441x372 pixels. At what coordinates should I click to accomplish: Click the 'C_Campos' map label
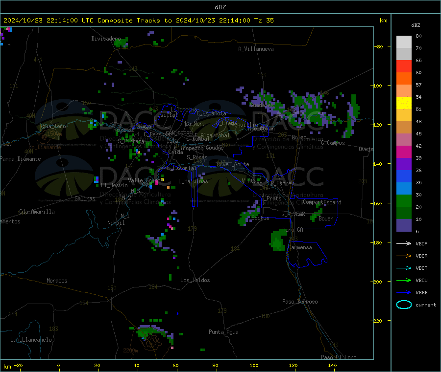[333, 143]
